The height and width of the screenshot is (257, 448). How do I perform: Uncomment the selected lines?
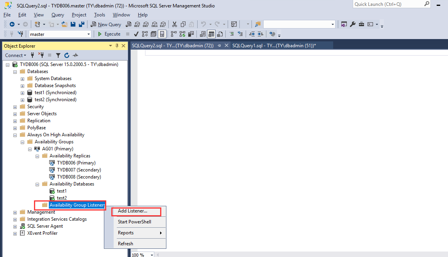tap(240, 34)
